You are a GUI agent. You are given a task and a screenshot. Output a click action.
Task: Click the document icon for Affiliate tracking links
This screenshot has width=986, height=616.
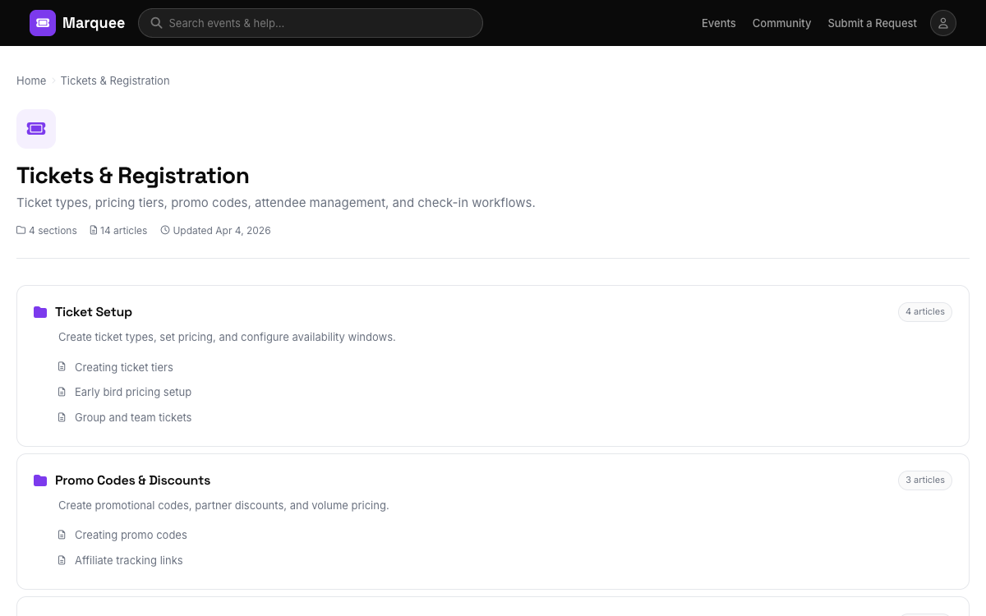pyautogui.click(x=62, y=560)
